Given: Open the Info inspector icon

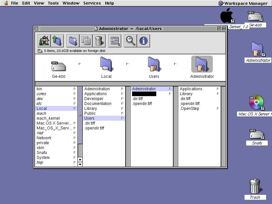Looking at the screenshot, I should [144, 41].
